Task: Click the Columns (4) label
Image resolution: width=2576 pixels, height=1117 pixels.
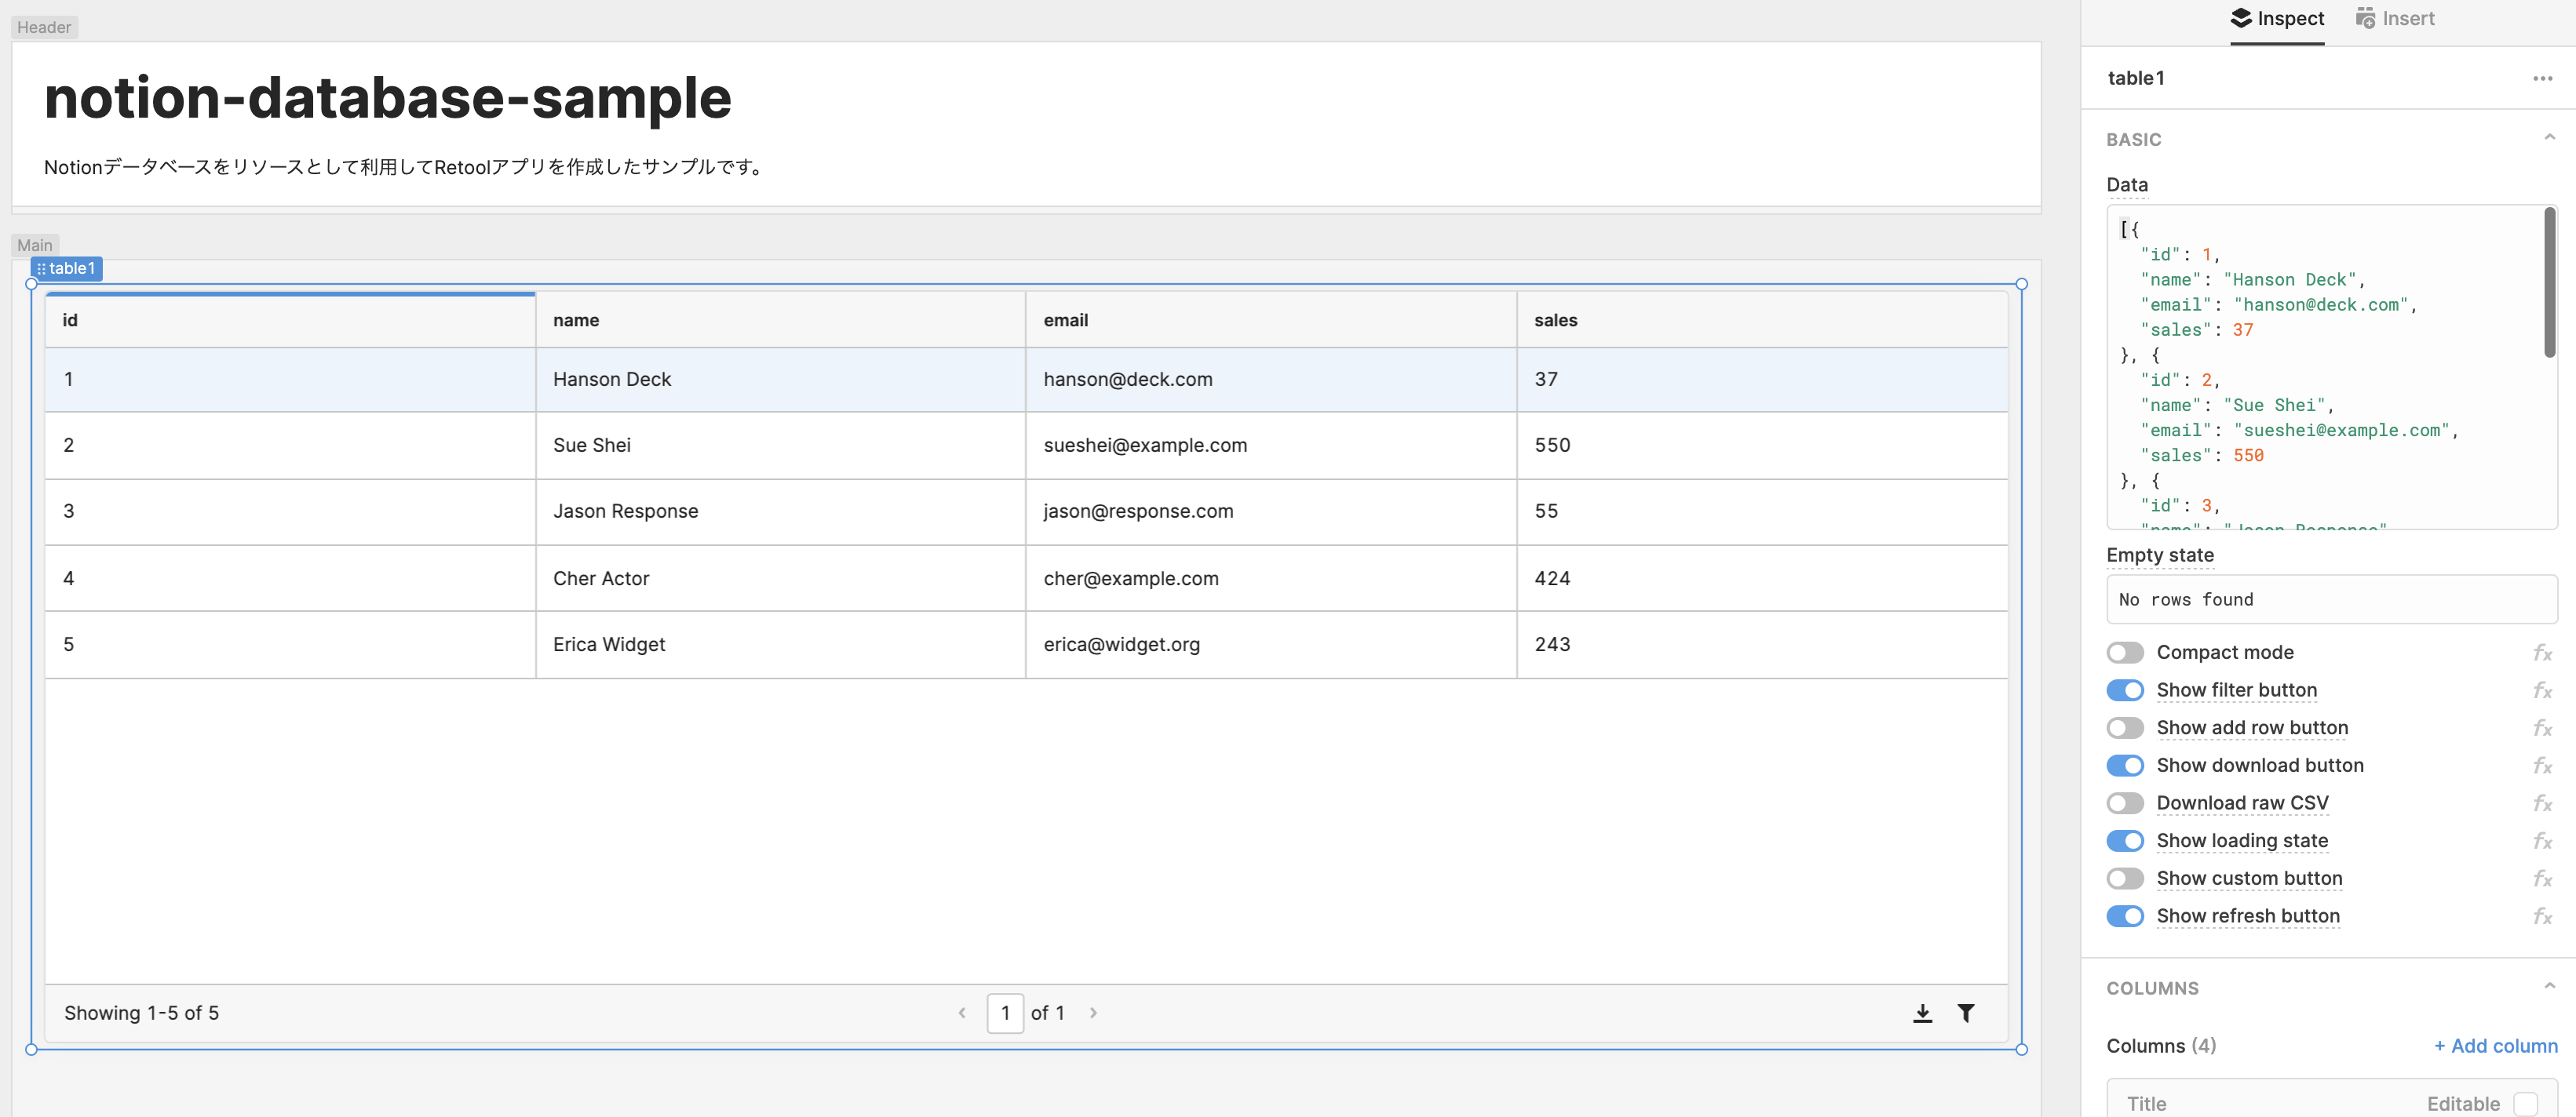Action: point(2161,1046)
